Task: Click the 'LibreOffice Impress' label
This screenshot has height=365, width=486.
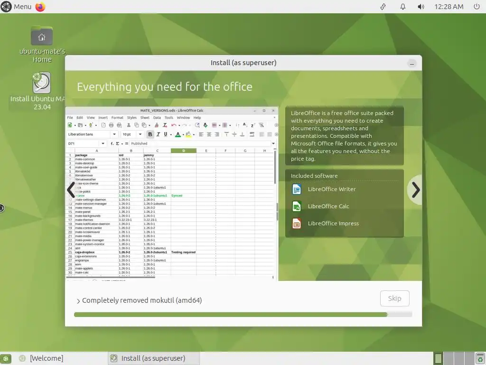Action: [333, 223]
